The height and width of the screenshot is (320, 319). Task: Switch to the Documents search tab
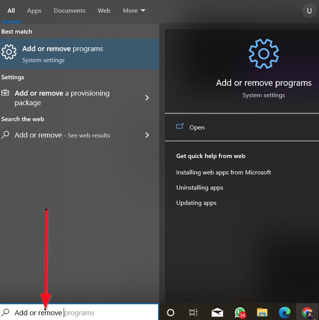coord(70,11)
